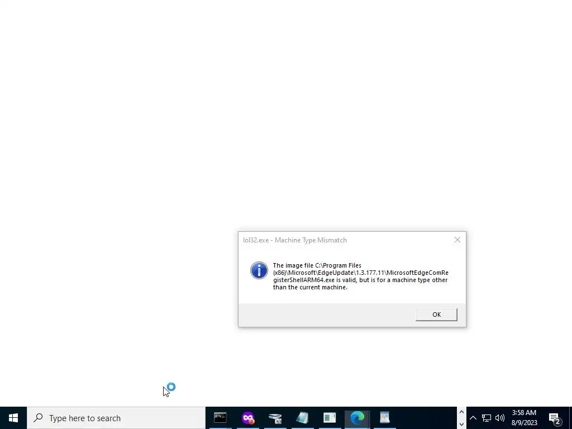Open the WordPad document taskbar icon
This screenshot has width=572, height=429.
(384, 418)
